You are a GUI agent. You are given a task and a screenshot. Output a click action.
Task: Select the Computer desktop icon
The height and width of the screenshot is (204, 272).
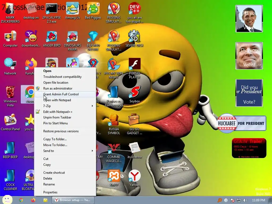coord(10,39)
